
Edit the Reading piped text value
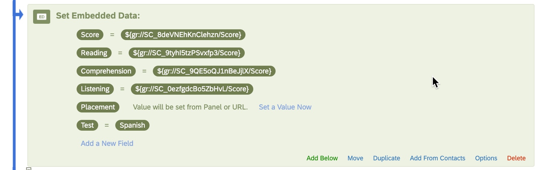point(187,53)
